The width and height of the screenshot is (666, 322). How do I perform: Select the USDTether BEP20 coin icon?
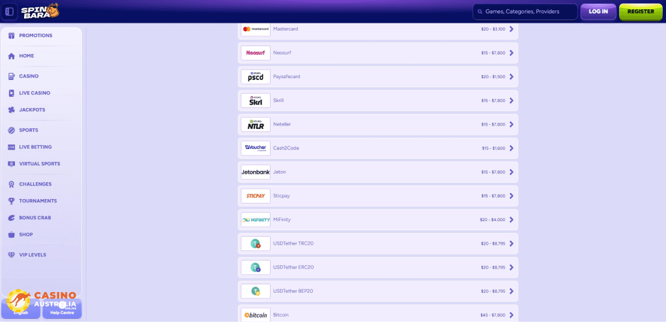pyautogui.click(x=256, y=291)
